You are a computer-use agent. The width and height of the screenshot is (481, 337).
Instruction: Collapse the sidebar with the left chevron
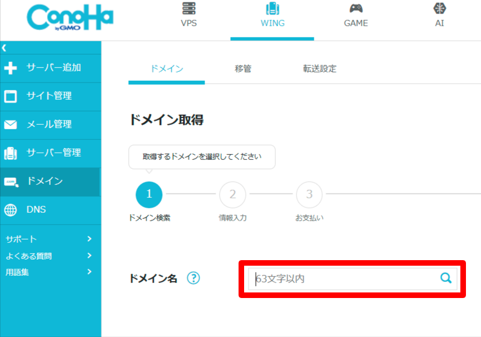[x=4, y=48]
